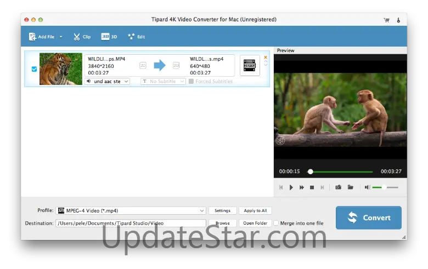Click the source 2D mode icon
Screen dimensions: 428x269
coord(143,65)
